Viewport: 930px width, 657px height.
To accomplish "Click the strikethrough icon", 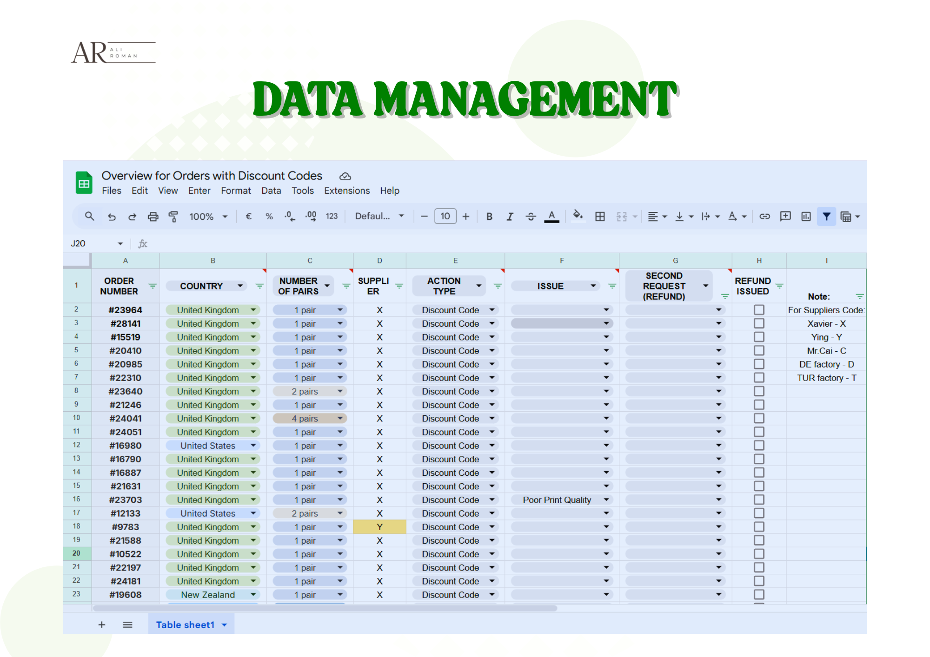I will (531, 217).
